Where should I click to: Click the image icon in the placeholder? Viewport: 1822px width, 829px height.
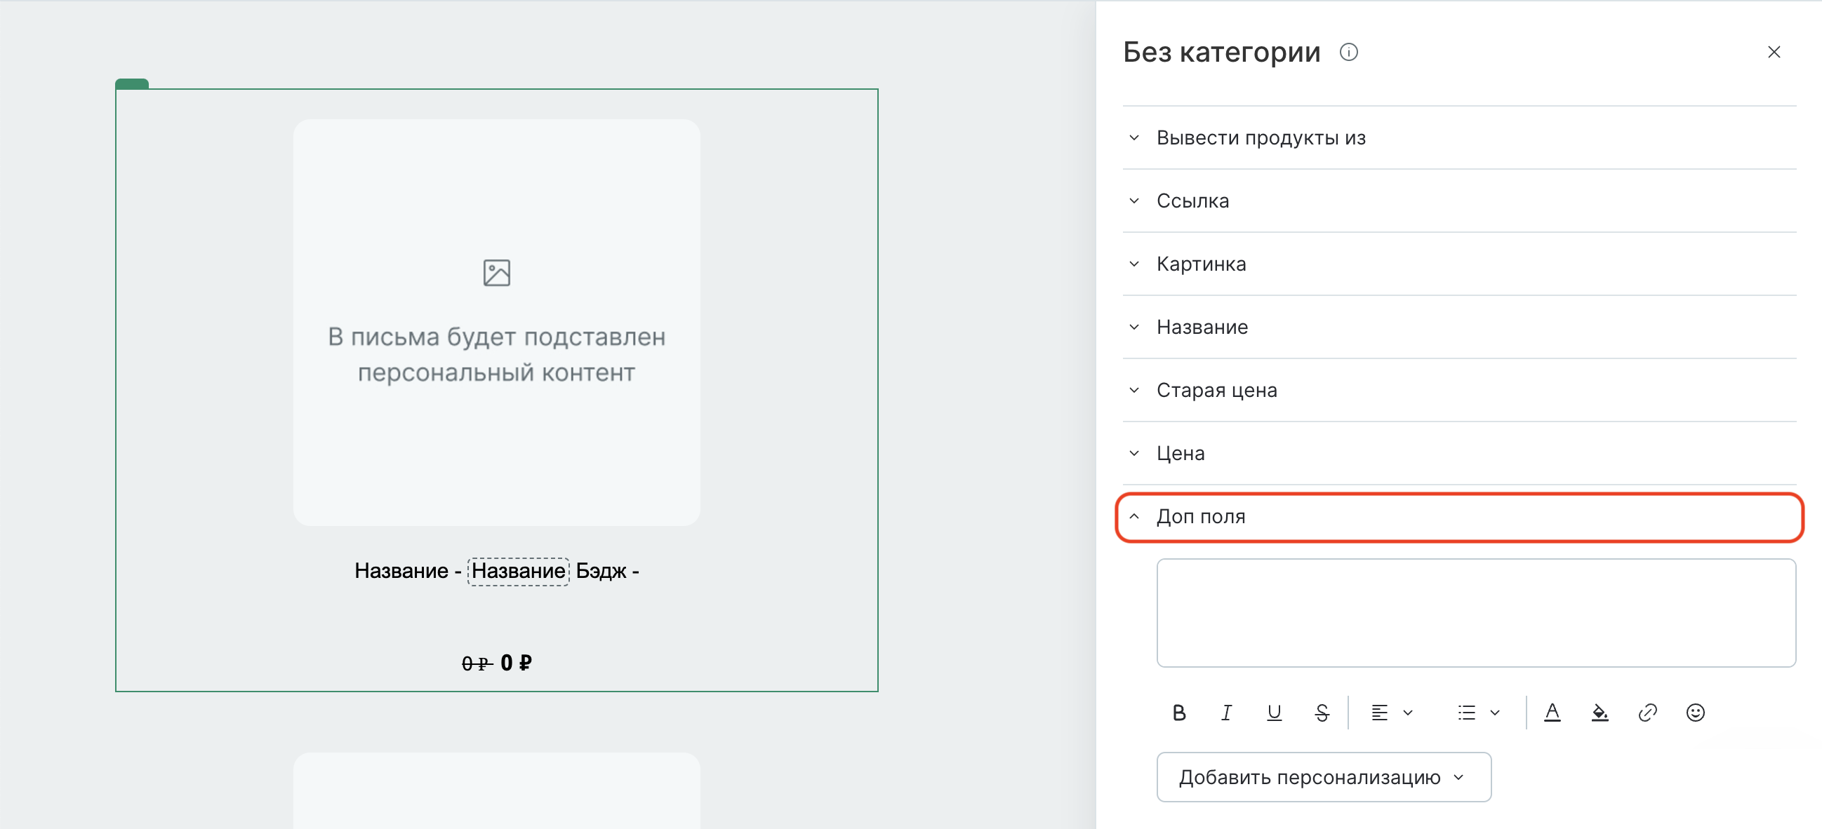pos(496,273)
